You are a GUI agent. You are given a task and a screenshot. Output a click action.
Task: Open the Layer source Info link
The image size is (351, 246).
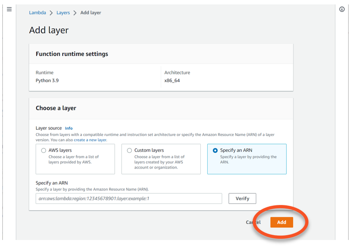[x=69, y=128]
